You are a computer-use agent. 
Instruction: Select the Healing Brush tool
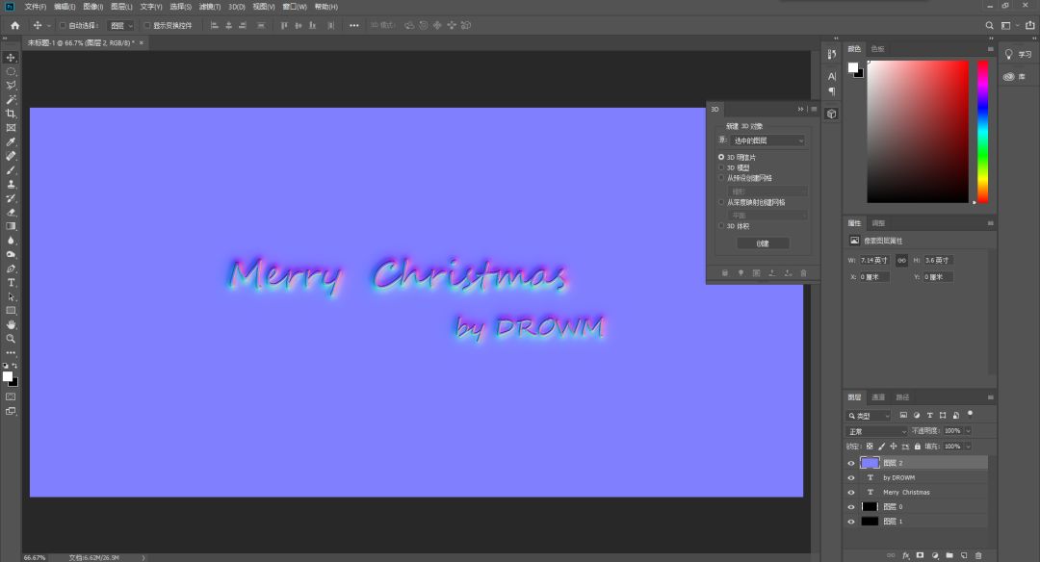click(x=11, y=156)
